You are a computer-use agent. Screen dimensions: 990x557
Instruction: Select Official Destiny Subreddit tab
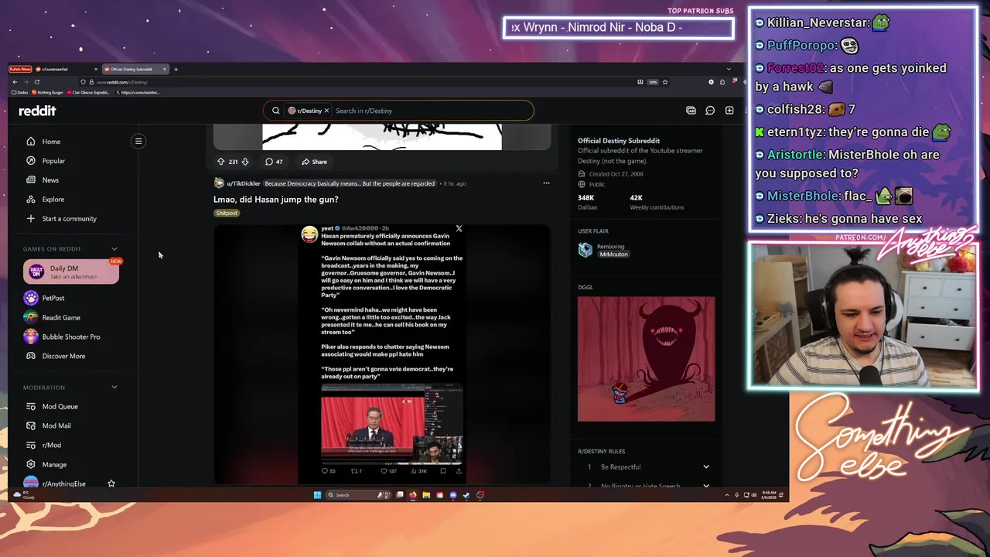tap(135, 69)
